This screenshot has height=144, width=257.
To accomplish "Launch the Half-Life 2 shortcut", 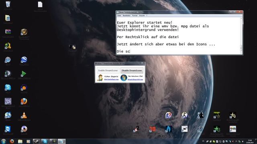I will [x=136, y=129].
